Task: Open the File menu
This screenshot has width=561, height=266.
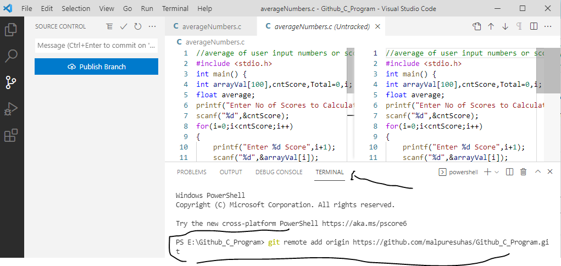Action: point(27,8)
